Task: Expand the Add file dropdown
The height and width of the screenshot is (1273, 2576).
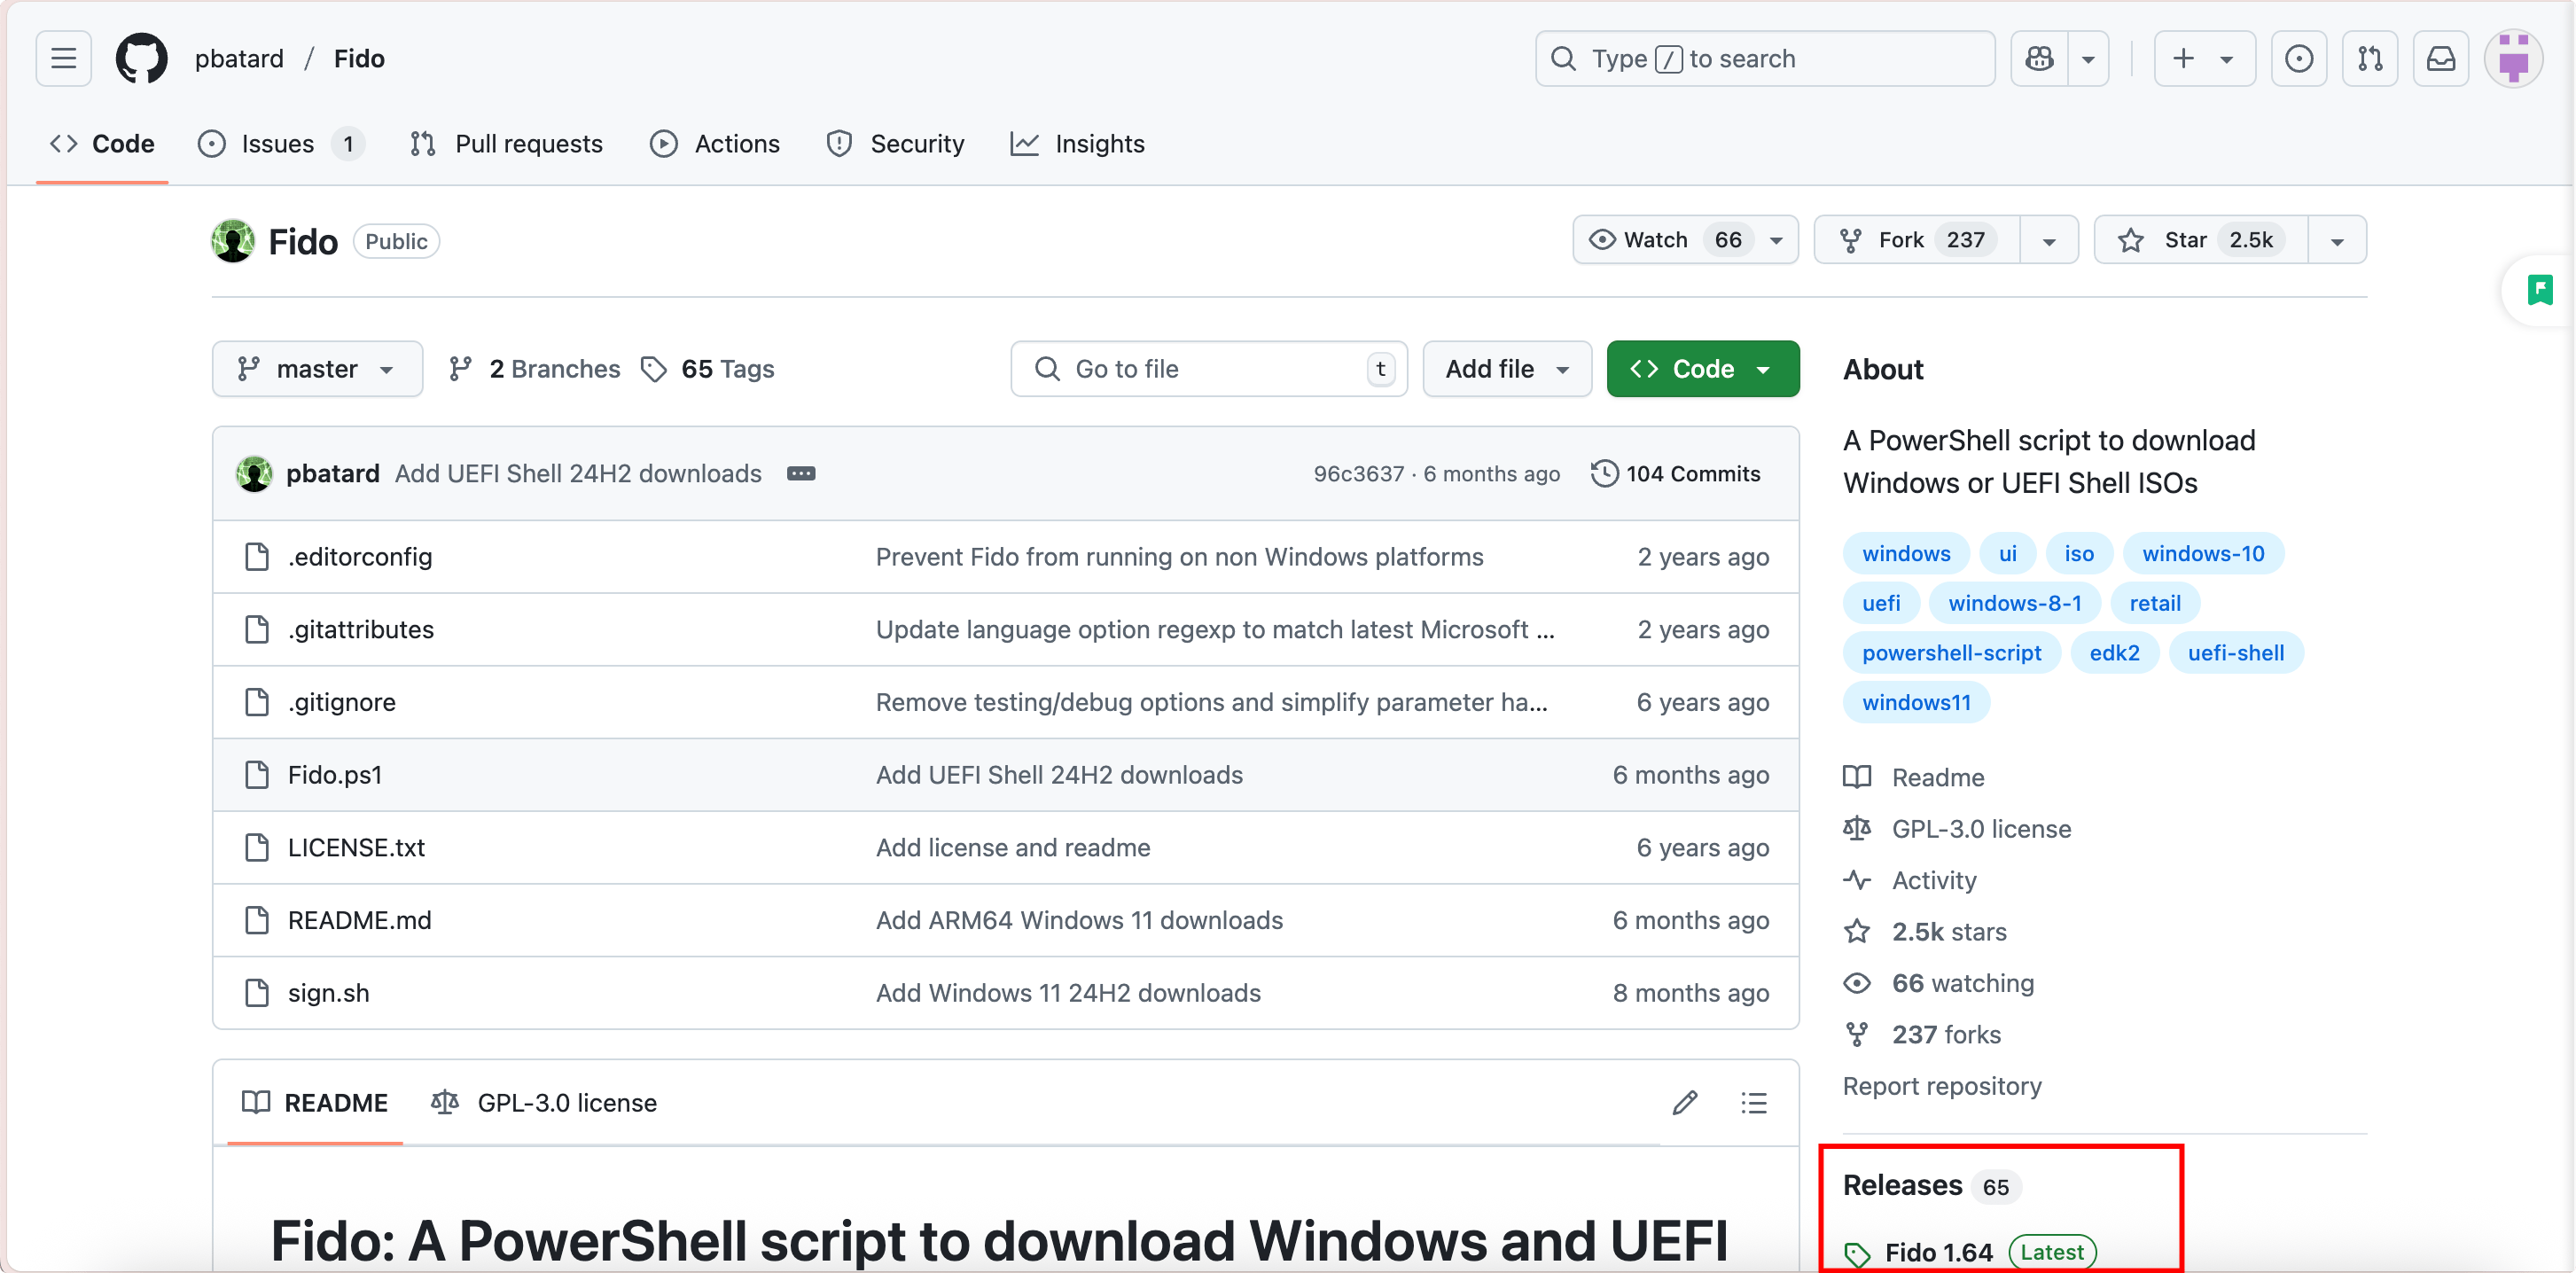Action: pyautogui.click(x=1506, y=369)
